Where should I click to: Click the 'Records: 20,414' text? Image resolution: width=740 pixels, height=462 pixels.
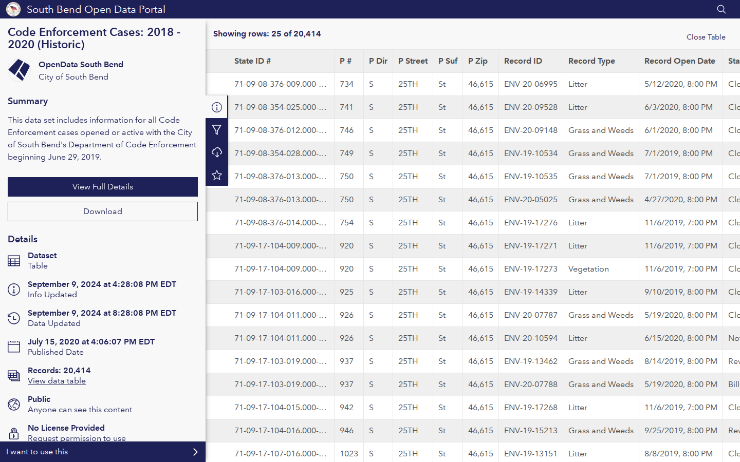tap(59, 371)
